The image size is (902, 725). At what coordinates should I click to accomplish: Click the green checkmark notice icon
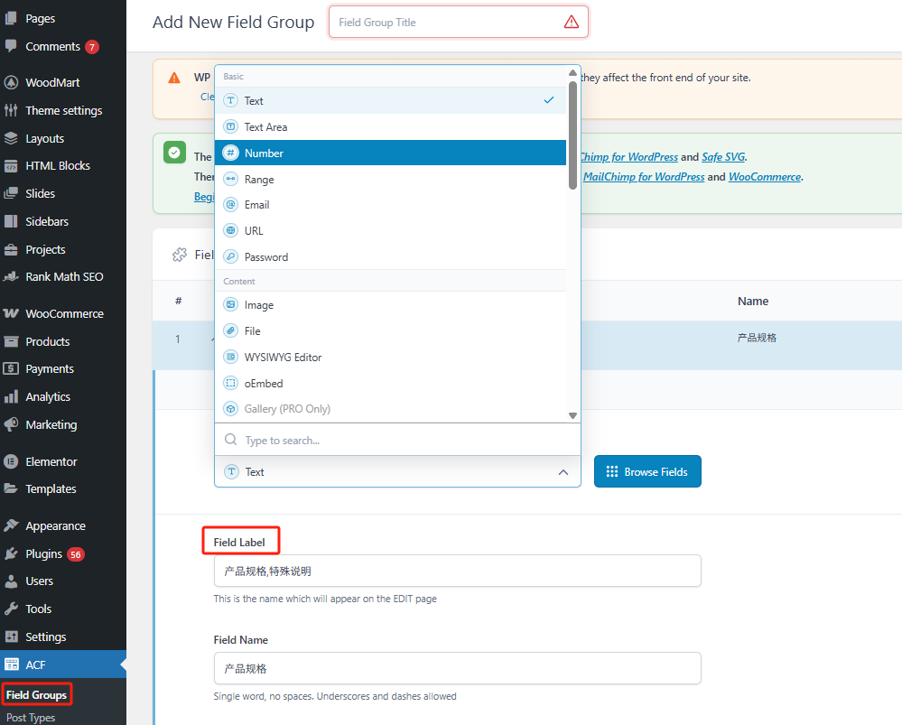(x=174, y=153)
